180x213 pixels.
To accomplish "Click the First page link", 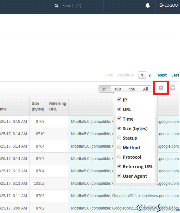I will click(109, 75).
